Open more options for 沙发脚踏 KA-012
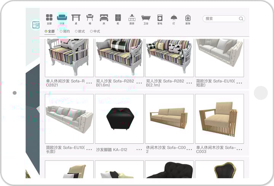This screenshot has width=274, height=186. click(x=139, y=150)
